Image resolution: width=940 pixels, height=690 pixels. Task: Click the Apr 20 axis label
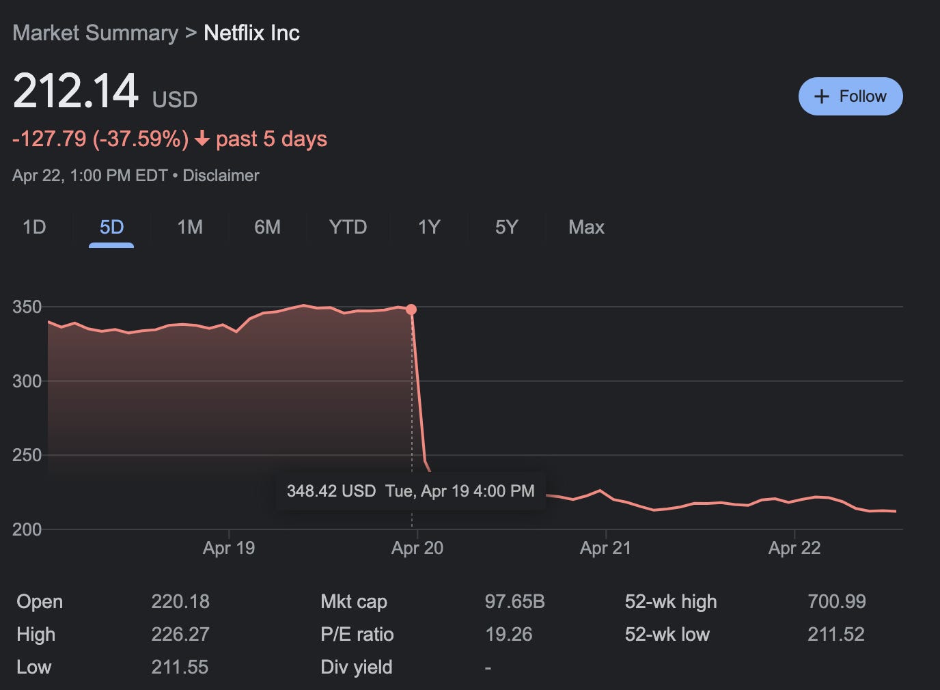click(417, 548)
